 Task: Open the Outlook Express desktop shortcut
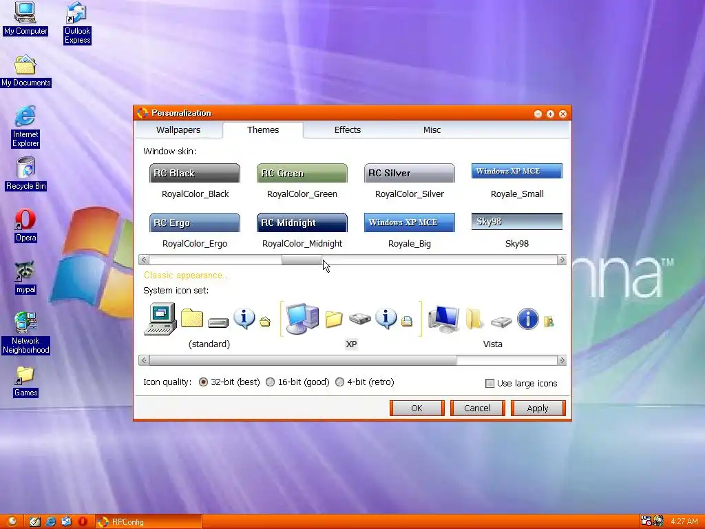(x=77, y=23)
